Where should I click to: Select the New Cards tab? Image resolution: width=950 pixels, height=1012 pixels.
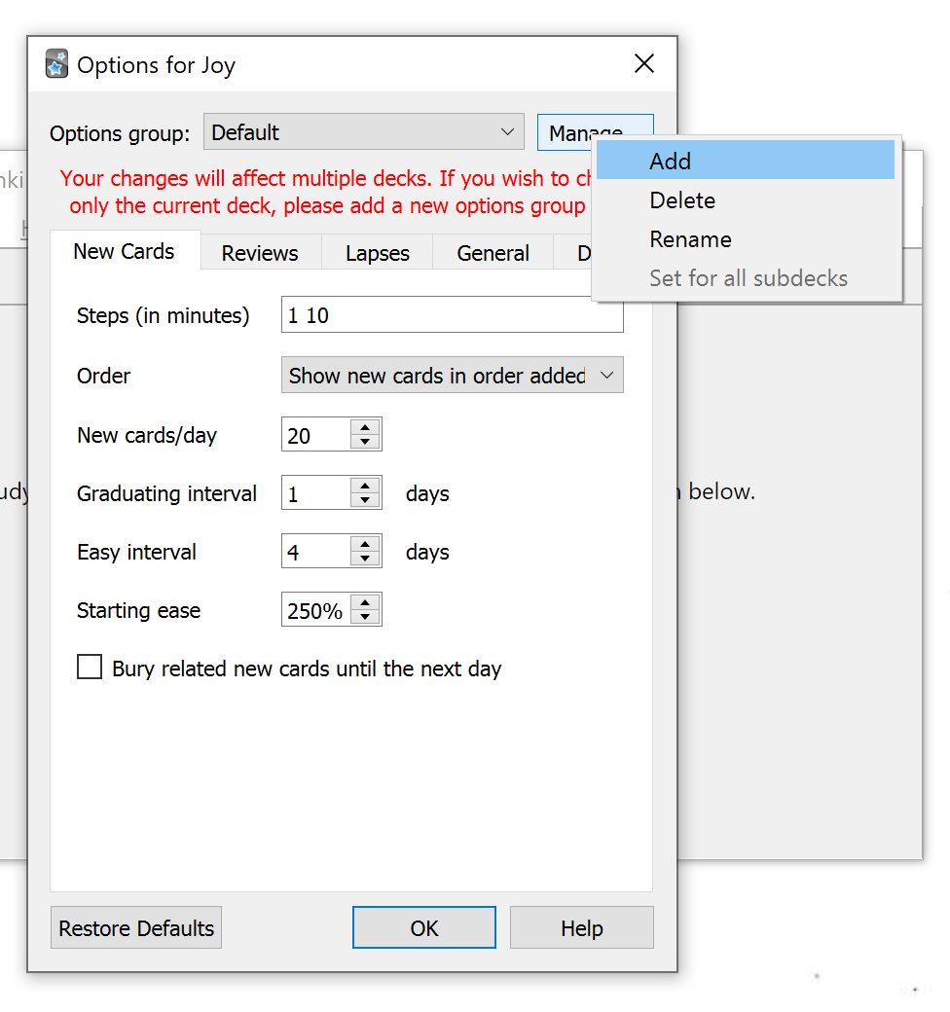(124, 251)
